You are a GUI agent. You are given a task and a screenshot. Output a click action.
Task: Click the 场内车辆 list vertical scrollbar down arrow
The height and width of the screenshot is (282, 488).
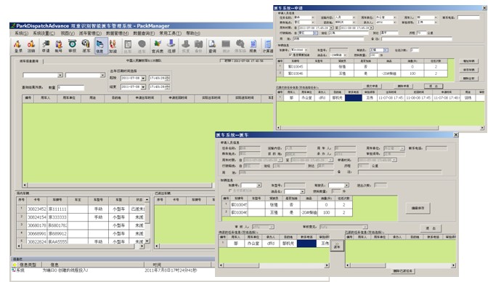click(x=147, y=241)
